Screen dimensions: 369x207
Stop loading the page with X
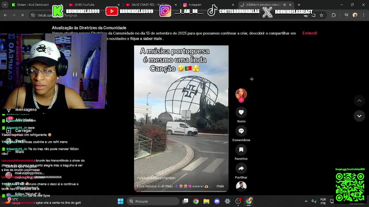22,15
